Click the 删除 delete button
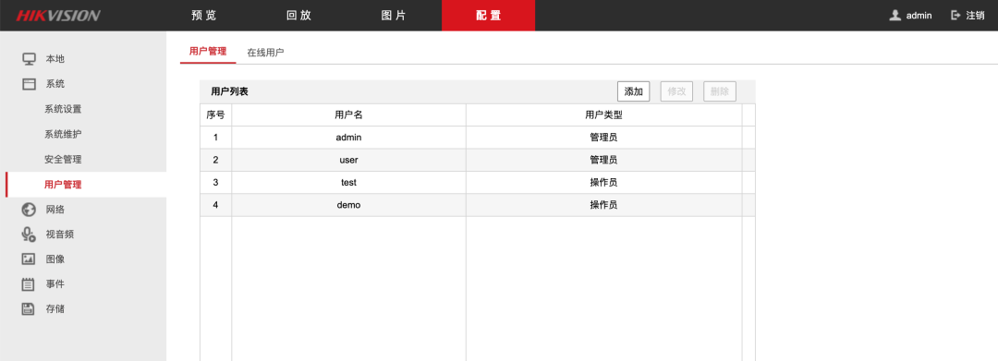Image resolution: width=998 pixels, height=361 pixels. pos(720,91)
